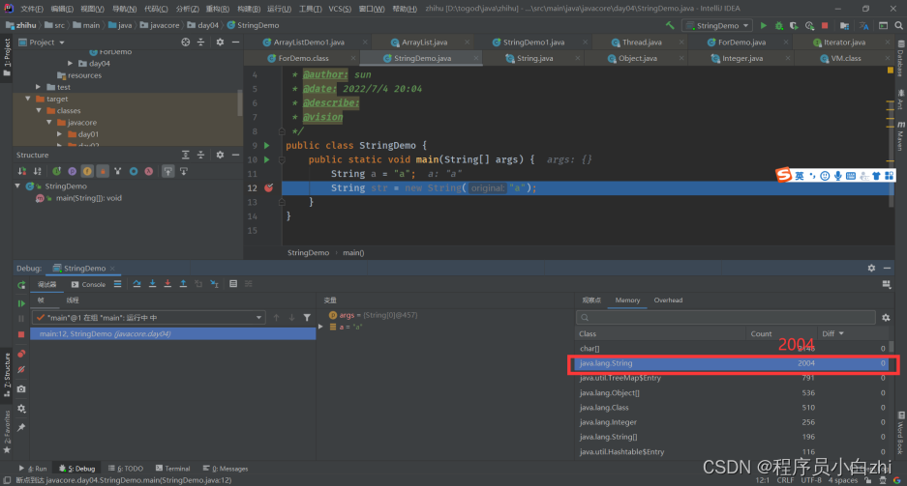This screenshot has height=486, width=907.
Task: Run StringDemo with the green play icon
Action: click(764, 25)
